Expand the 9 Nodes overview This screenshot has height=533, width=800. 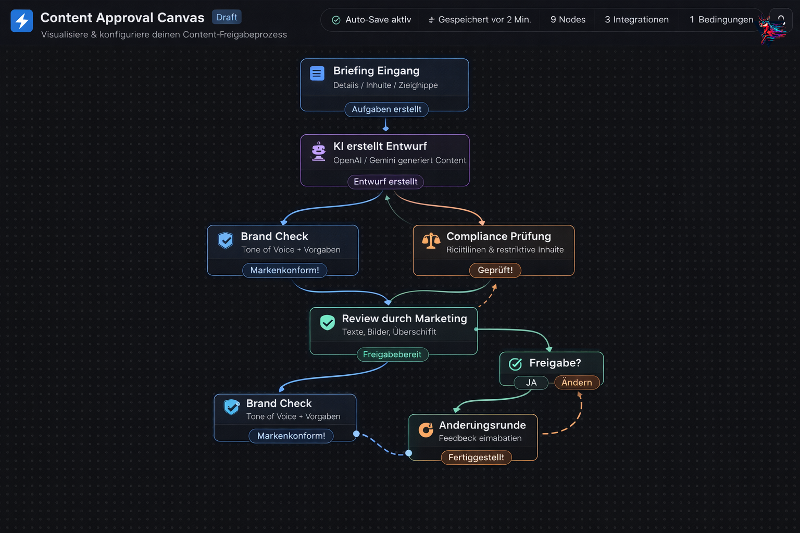pos(567,20)
